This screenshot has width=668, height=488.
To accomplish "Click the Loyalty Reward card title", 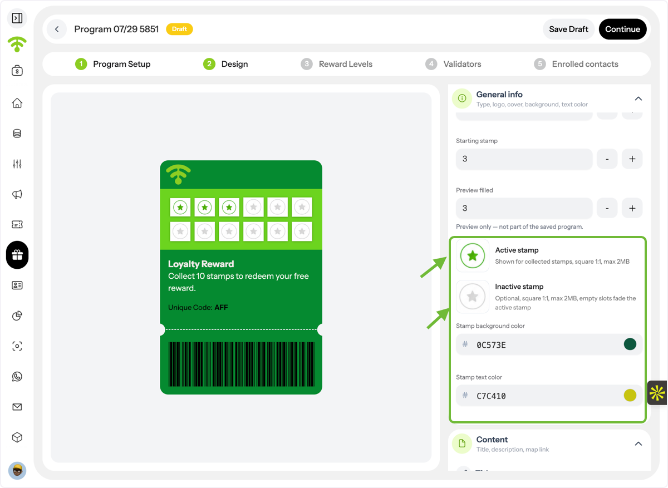I will 201,264.
